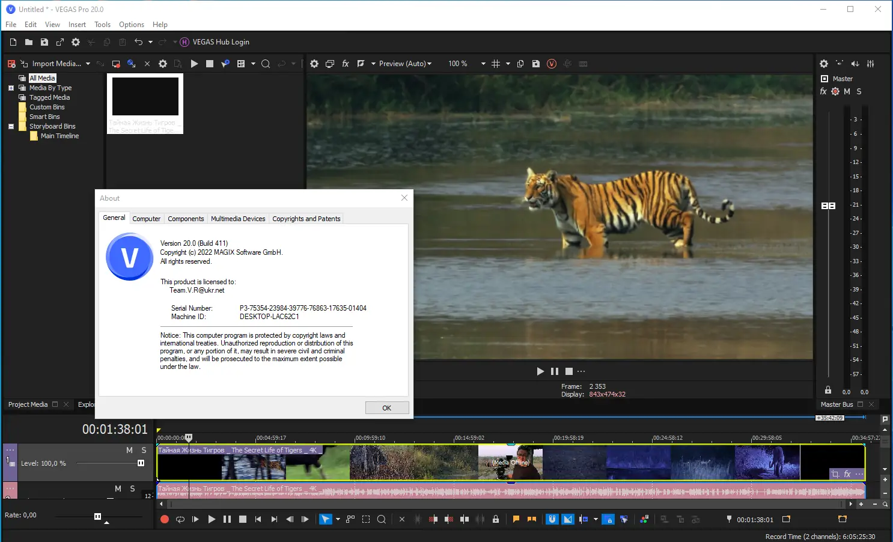Open the Tools menu
Screen dimensions: 893x542
tap(102, 25)
